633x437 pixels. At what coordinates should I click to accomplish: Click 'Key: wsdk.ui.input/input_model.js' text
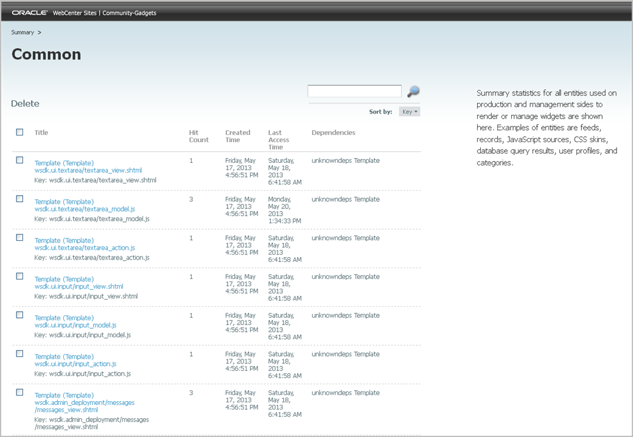[83, 335]
